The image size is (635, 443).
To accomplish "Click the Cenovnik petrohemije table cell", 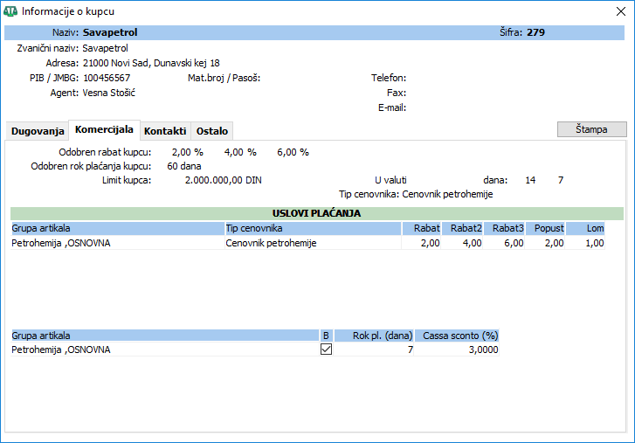I will 314,243.
